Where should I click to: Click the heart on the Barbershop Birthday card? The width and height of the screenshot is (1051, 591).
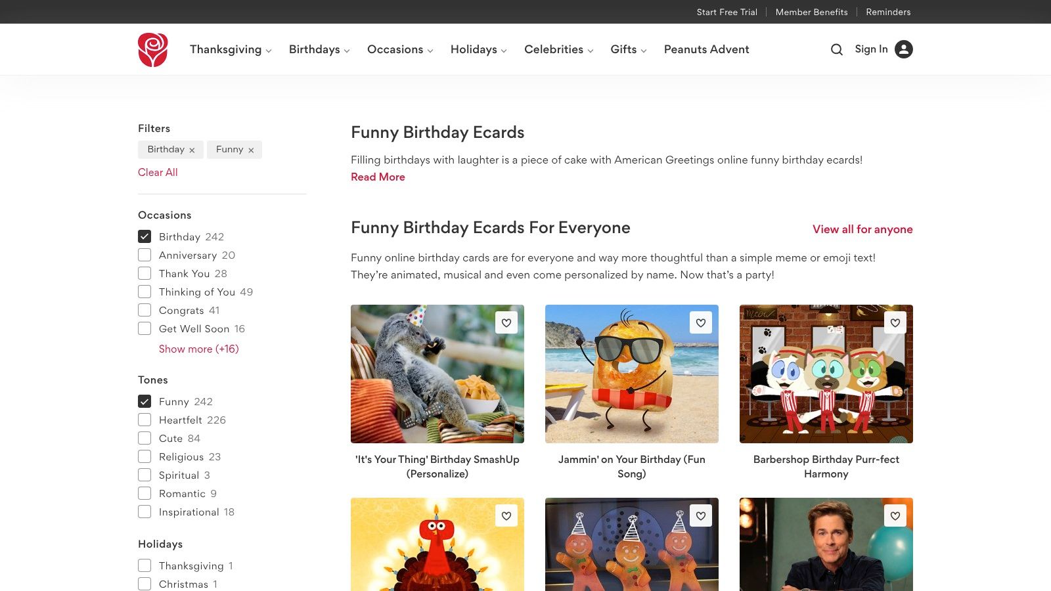point(895,322)
